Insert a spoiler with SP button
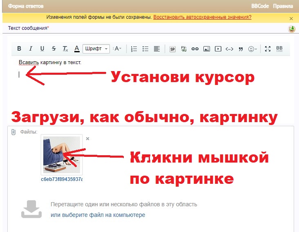 172,49
